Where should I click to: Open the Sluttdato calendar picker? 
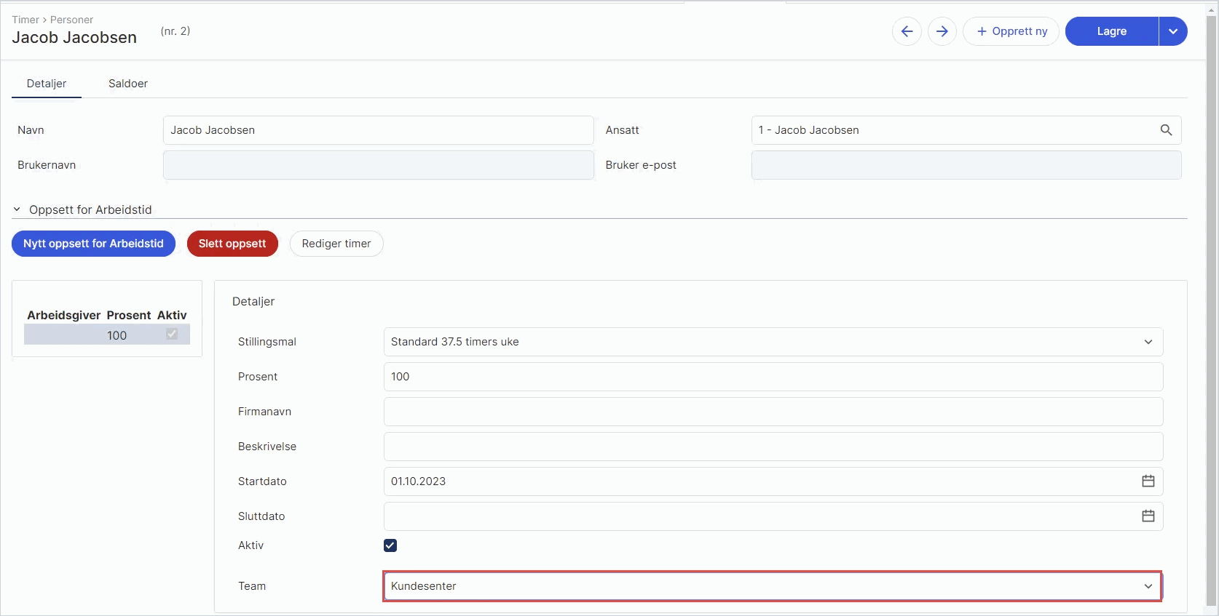click(1148, 516)
